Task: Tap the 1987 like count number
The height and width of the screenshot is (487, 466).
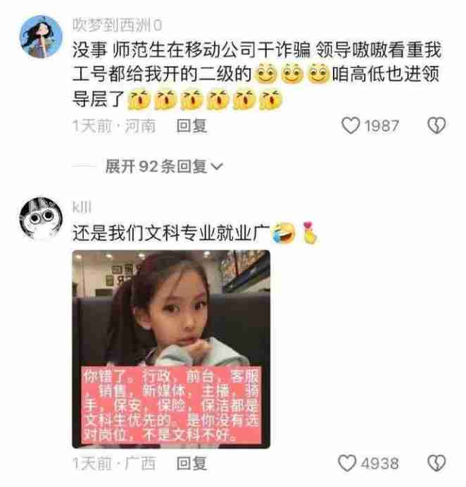Action: [x=382, y=126]
